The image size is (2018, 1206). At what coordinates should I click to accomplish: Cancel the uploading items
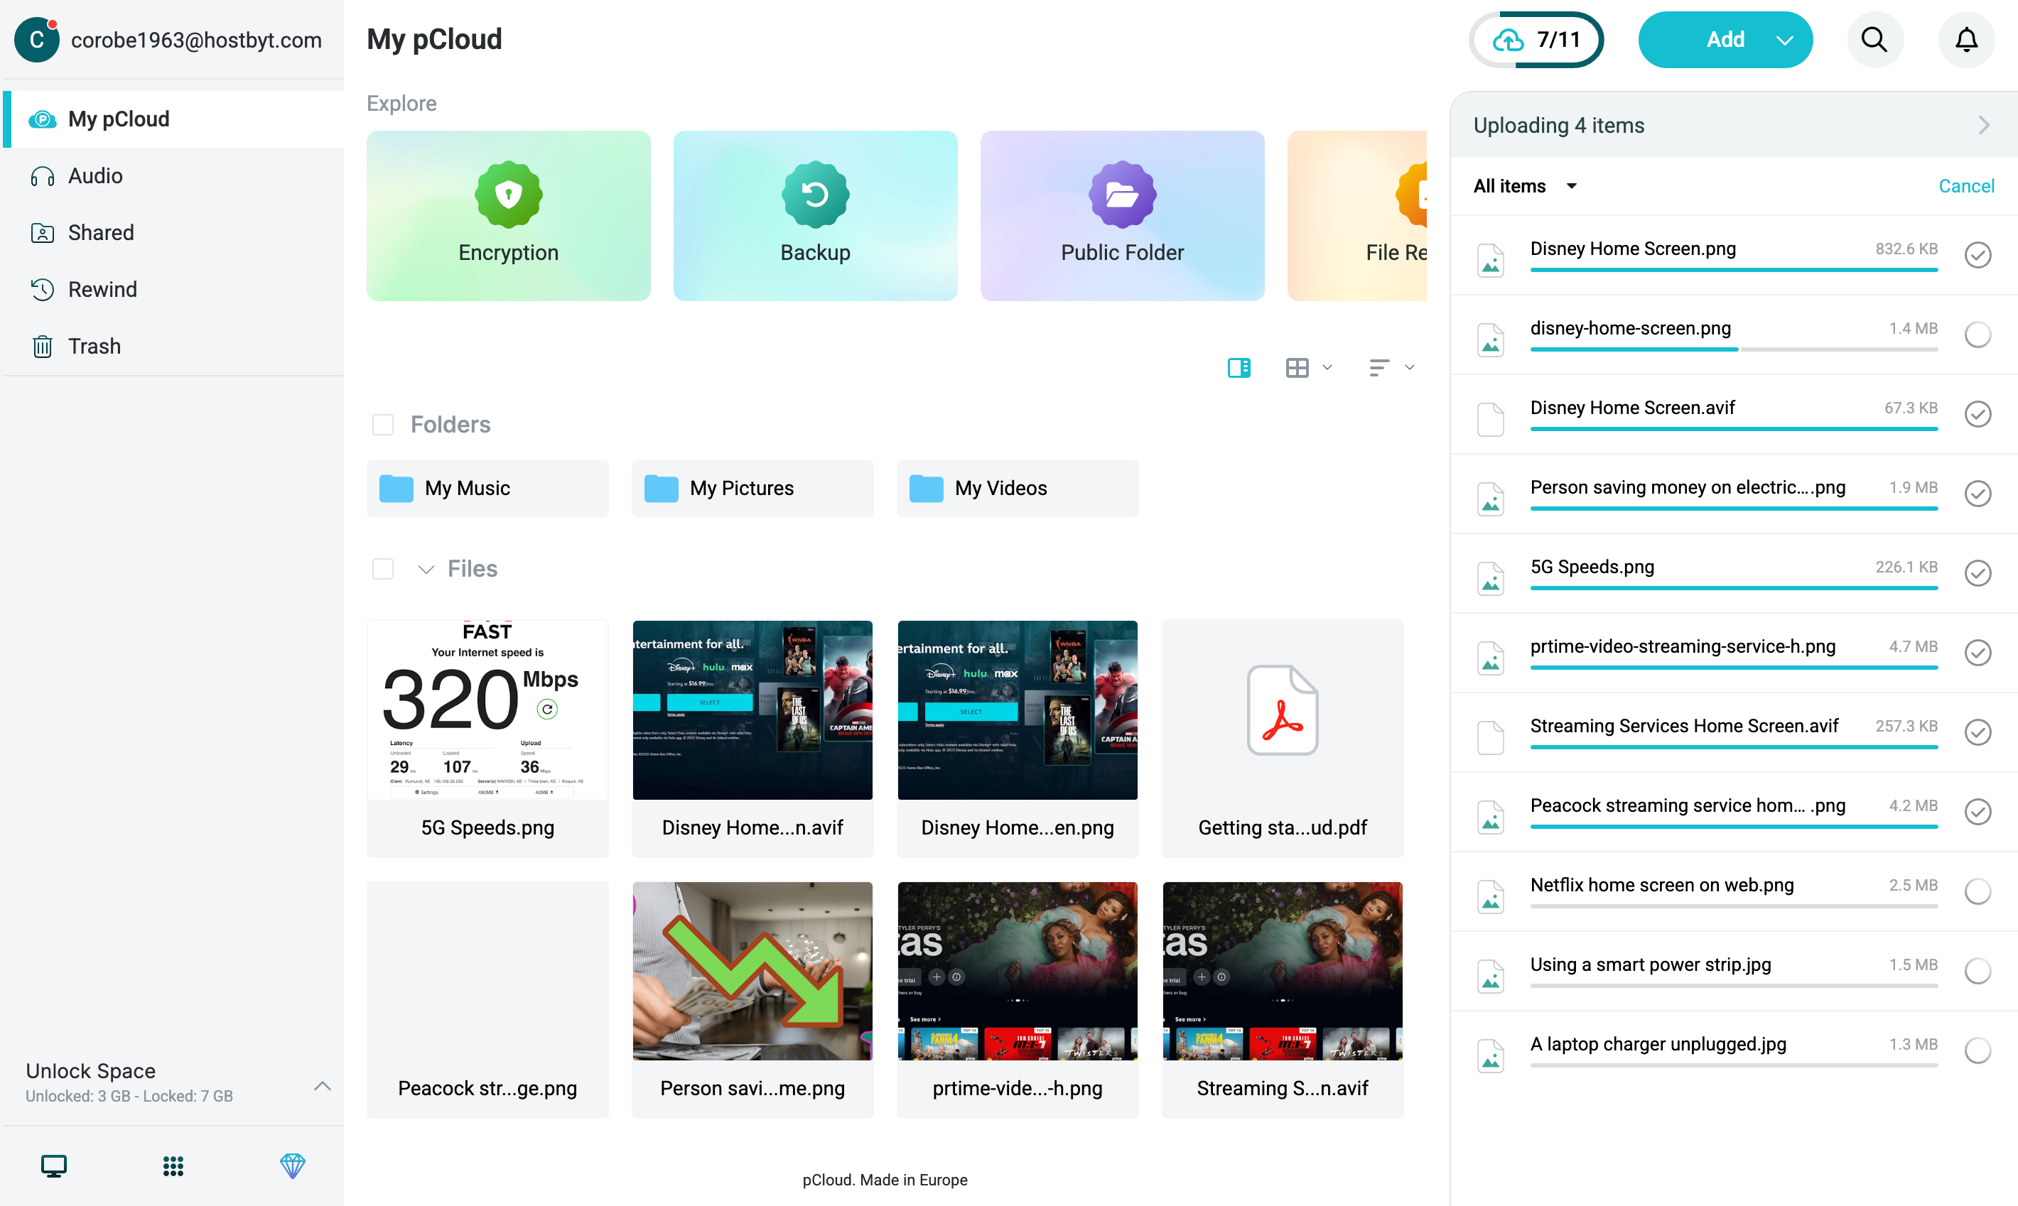[1966, 185]
